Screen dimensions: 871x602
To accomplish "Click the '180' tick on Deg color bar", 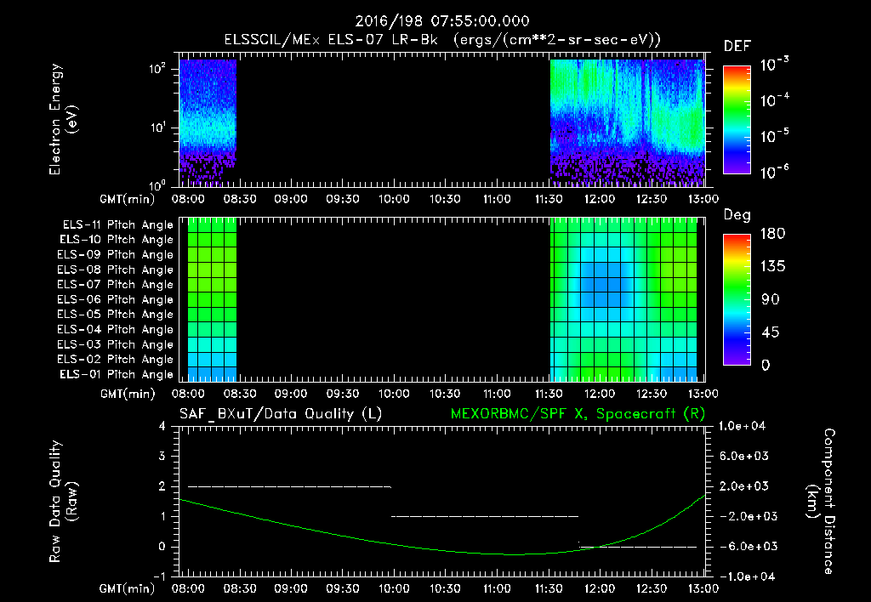I will pyautogui.click(x=772, y=234).
